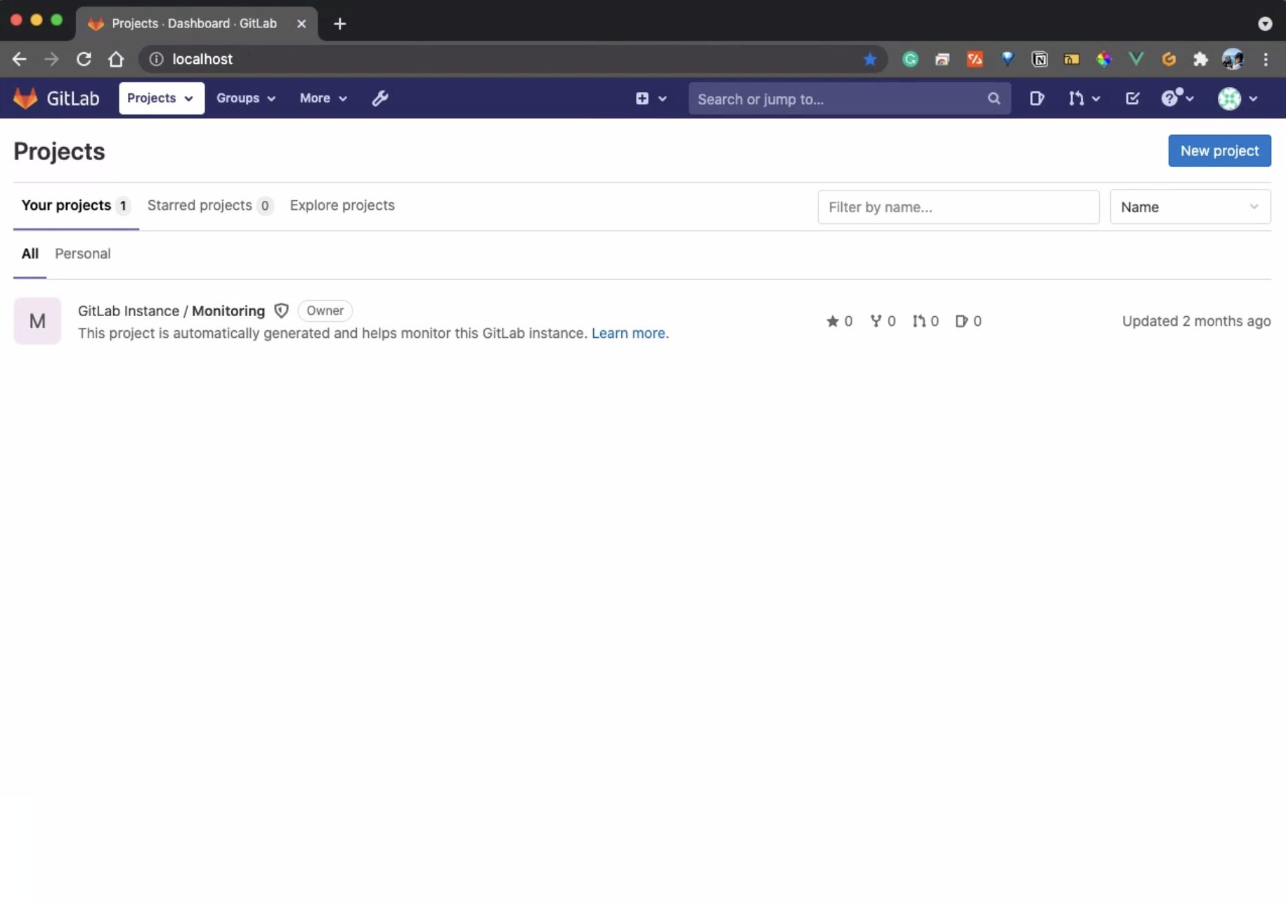Click the Chrome profile avatar
1286x902 pixels.
click(x=1233, y=59)
